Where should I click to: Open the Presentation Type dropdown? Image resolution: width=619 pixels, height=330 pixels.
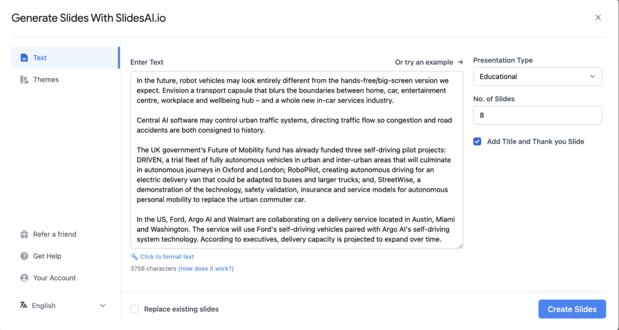click(537, 77)
